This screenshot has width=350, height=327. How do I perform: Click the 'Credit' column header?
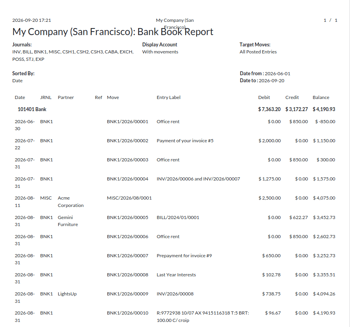(x=292, y=97)
